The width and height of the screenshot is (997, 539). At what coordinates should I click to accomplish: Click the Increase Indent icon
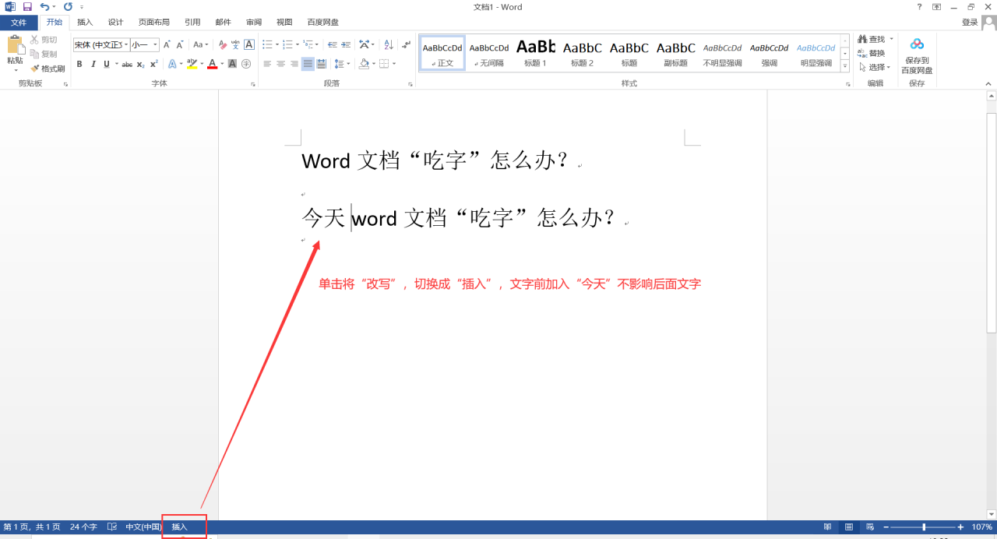pos(346,44)
